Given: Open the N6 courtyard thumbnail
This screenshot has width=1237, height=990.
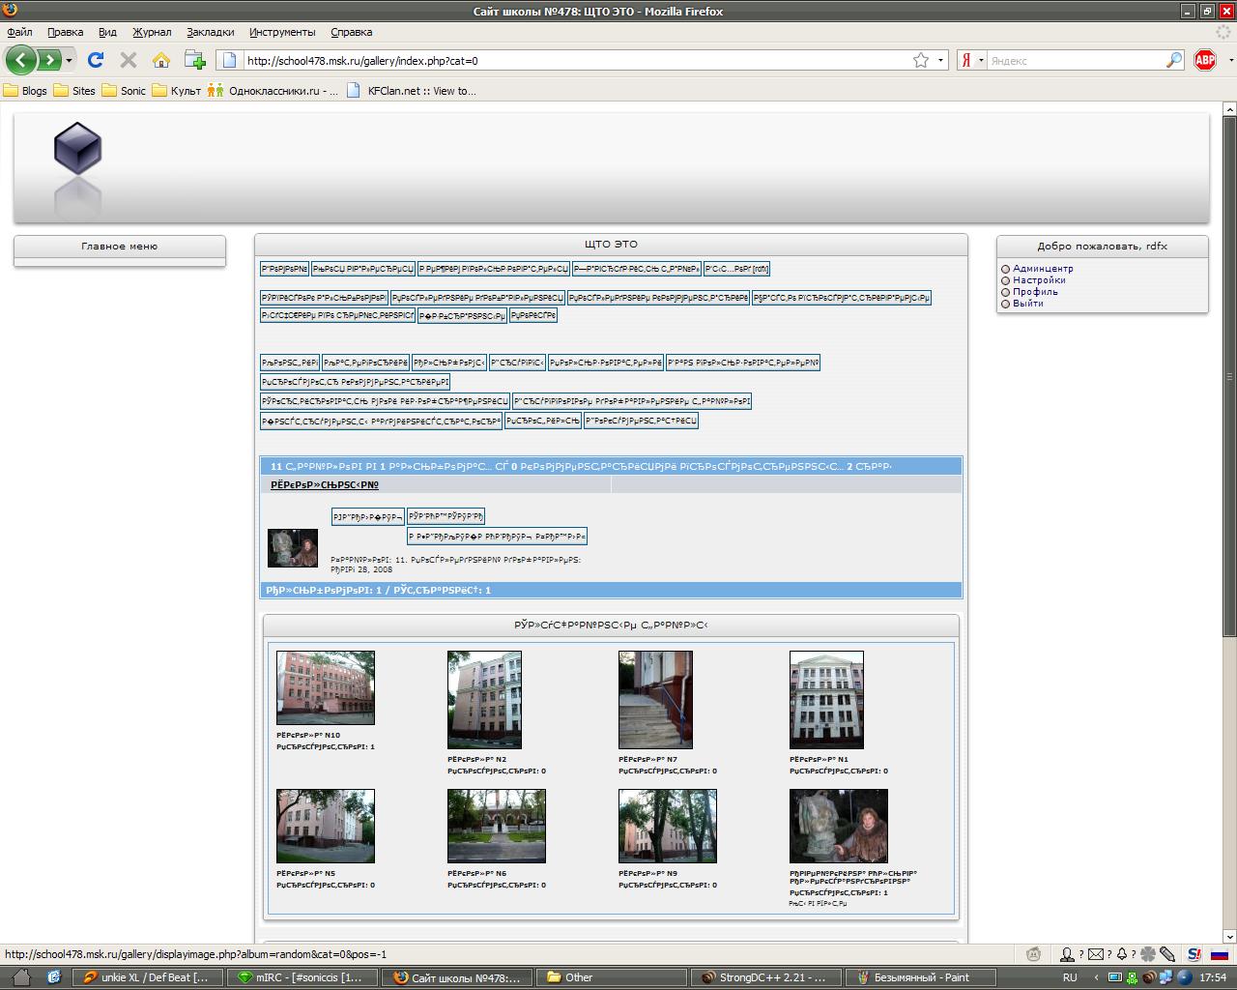Looking at the screenshot, I should pos(497,826).
